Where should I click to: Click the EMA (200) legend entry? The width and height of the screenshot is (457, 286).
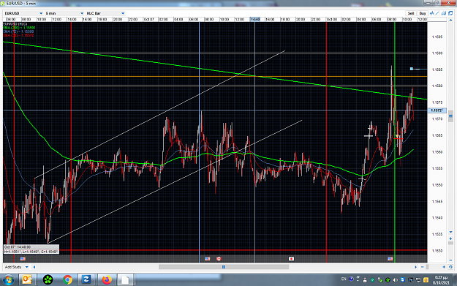tap(19, 28)
